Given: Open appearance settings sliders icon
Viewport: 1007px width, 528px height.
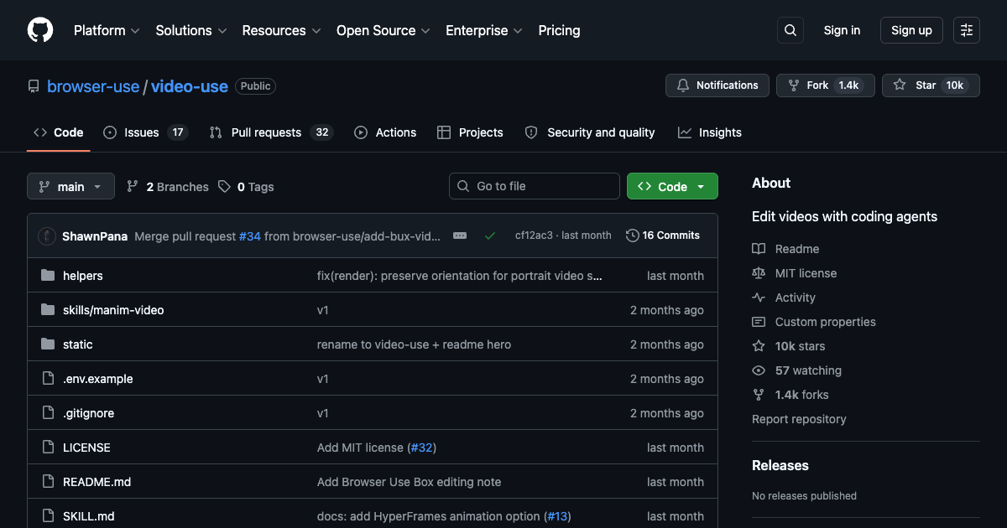Looking at the screenshot, I should click(x=967, y=30).
